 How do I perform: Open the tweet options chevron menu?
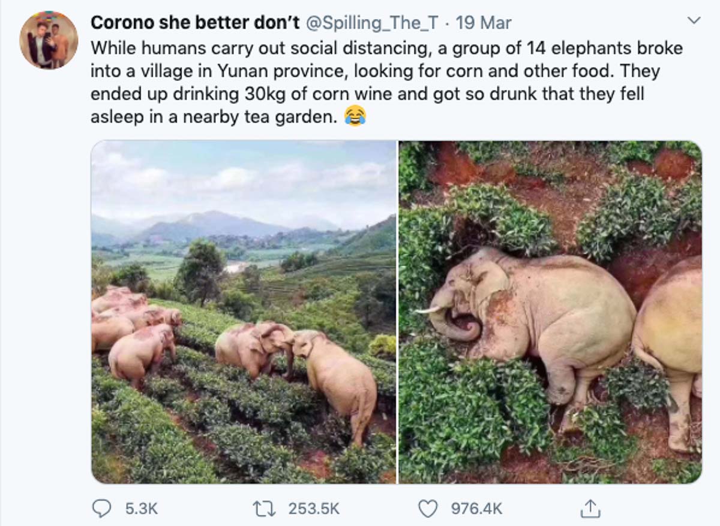(x=694, y=20)
